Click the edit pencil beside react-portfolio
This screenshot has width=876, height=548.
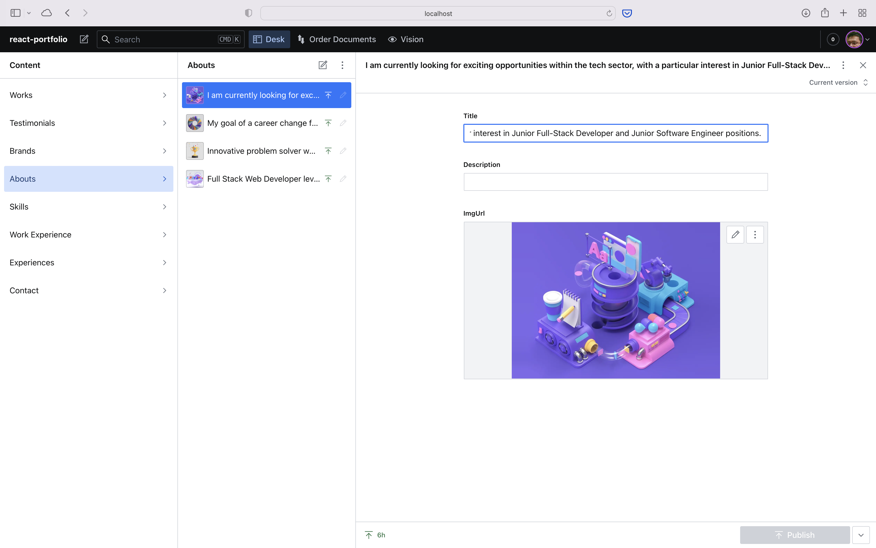(x=84, y=39)
